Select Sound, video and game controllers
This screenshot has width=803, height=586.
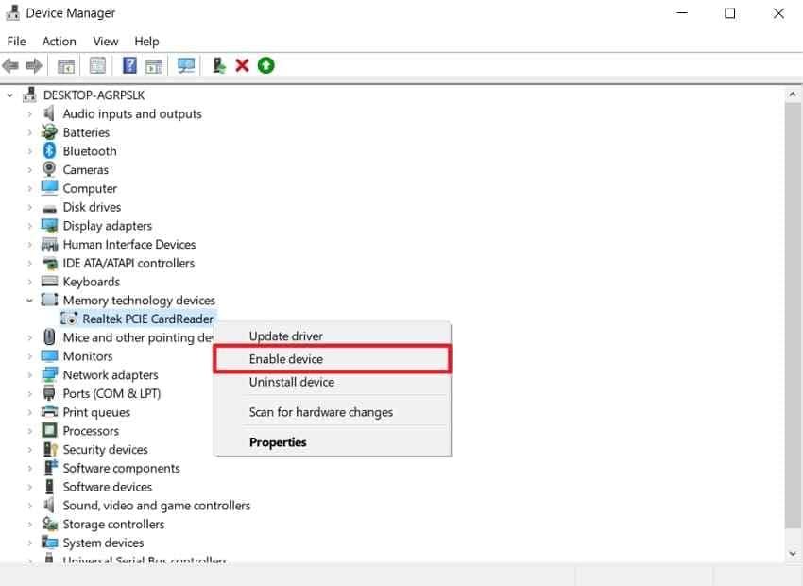pos(157,506)
